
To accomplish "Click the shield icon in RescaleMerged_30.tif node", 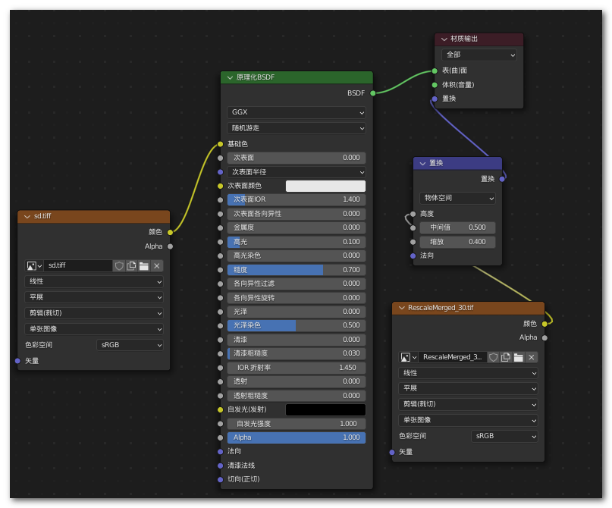I will pyautogui.click(x=494, y=357).
